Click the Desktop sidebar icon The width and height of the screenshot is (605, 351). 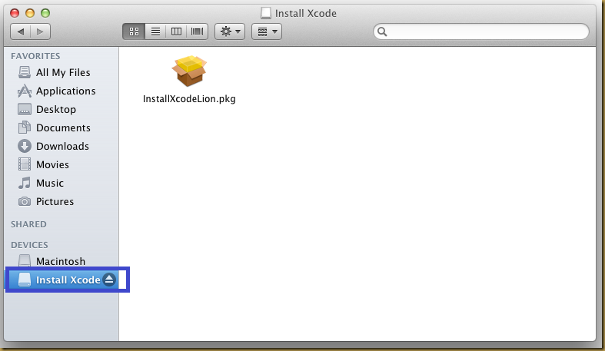click(x=25, y=109)
